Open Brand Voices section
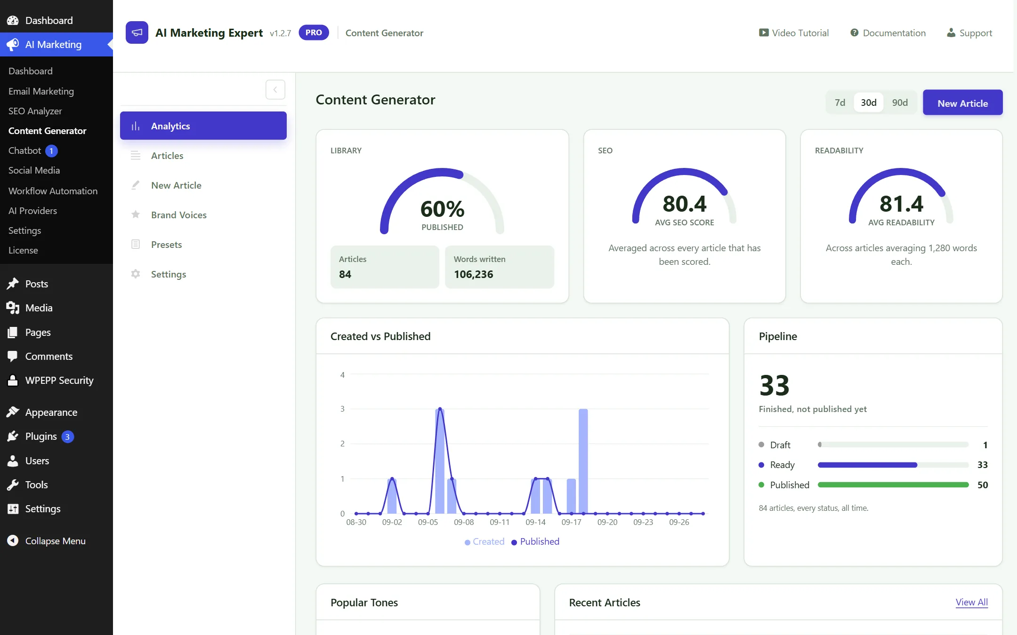Image resolution: width=1017 pixels, height=635 pixels. (x=203, y=215)
